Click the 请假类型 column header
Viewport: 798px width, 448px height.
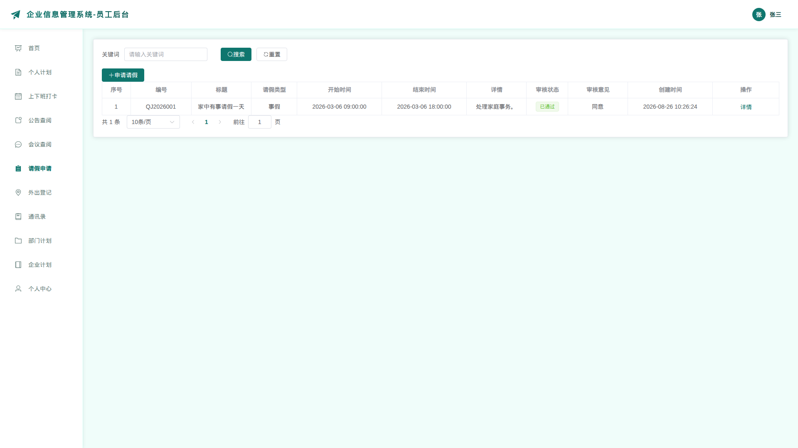pyautogui.click(x=274, y=90)
